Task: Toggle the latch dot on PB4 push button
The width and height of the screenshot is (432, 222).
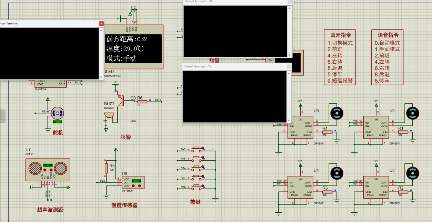Action: tap(204, 169)
